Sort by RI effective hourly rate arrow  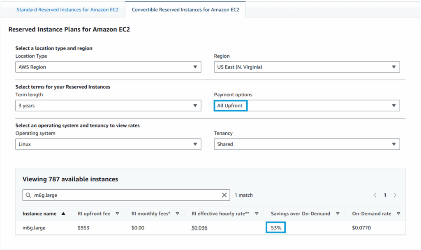click(x=257, y=214)
